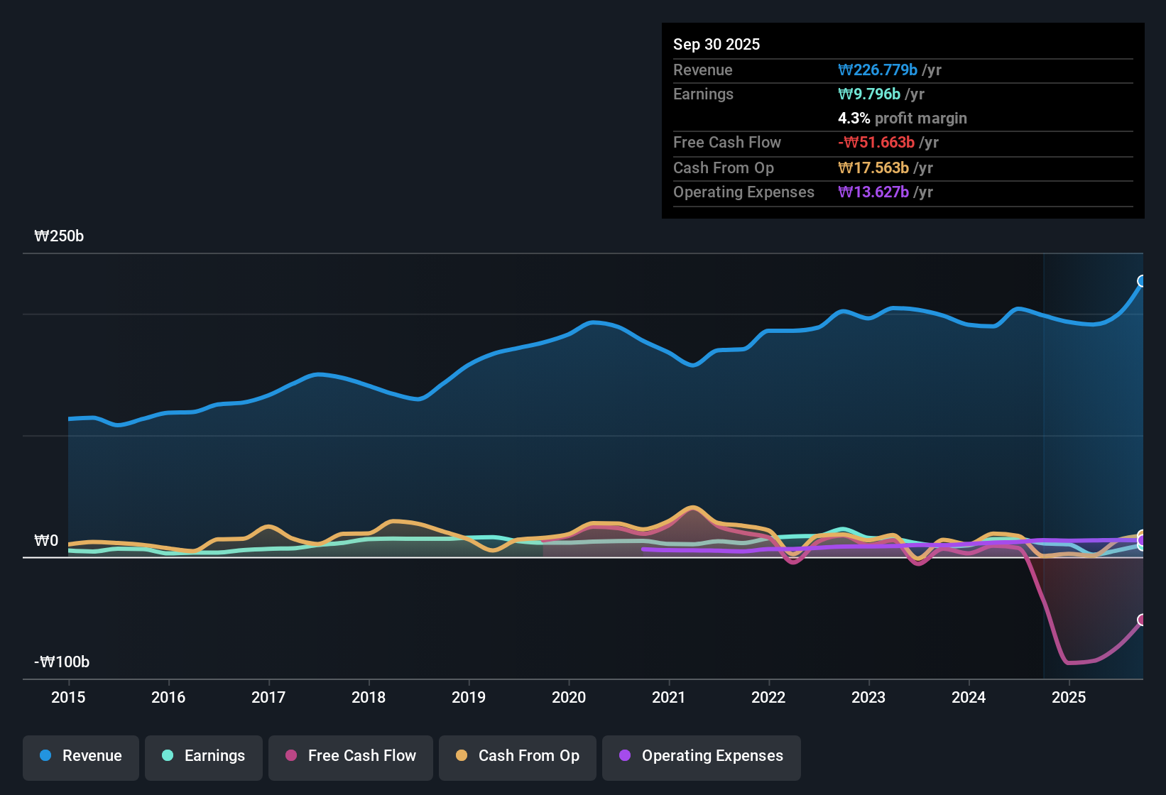Toggle the Operating Expenses series visibility

click(x=701, y=756)
